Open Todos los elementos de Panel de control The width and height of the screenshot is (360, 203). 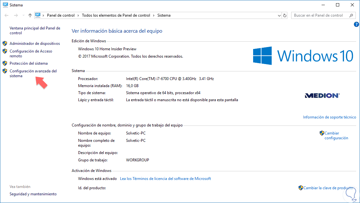pos(116,15)
